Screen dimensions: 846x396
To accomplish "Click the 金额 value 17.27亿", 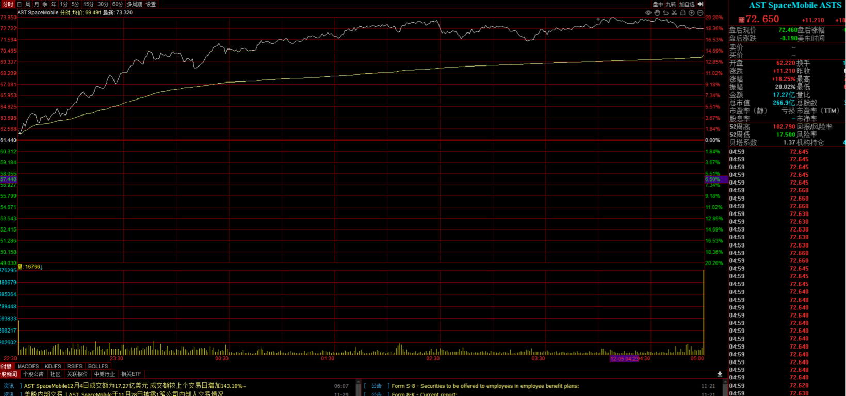I will [784, 95].
